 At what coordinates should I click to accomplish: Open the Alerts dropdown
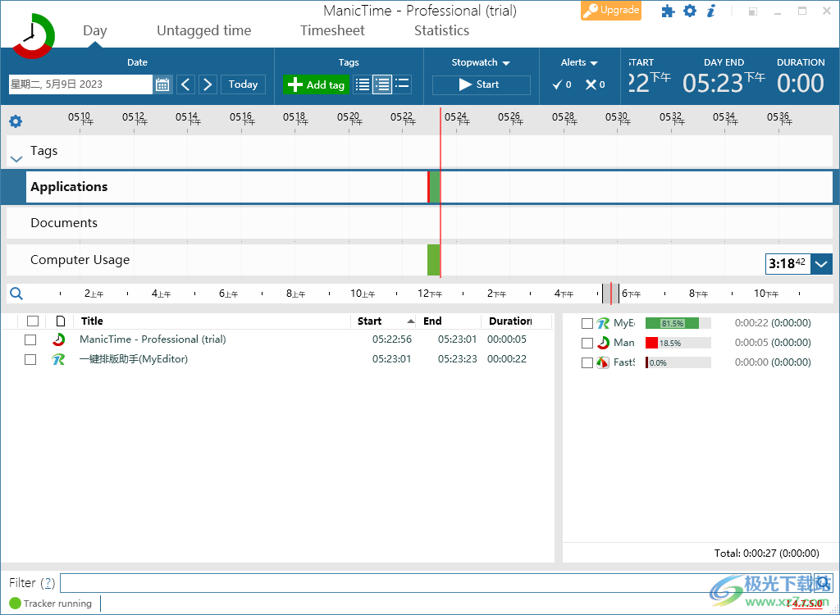(x=579, y=62)
